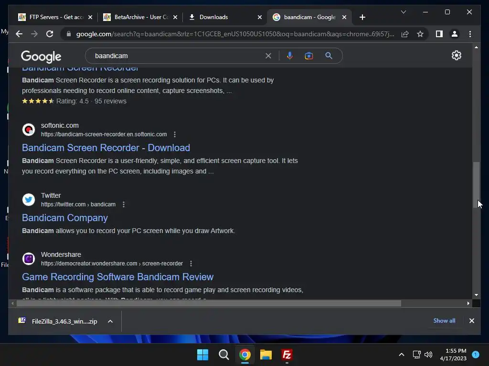Click scrollbar up arrow

pos(476,47)
